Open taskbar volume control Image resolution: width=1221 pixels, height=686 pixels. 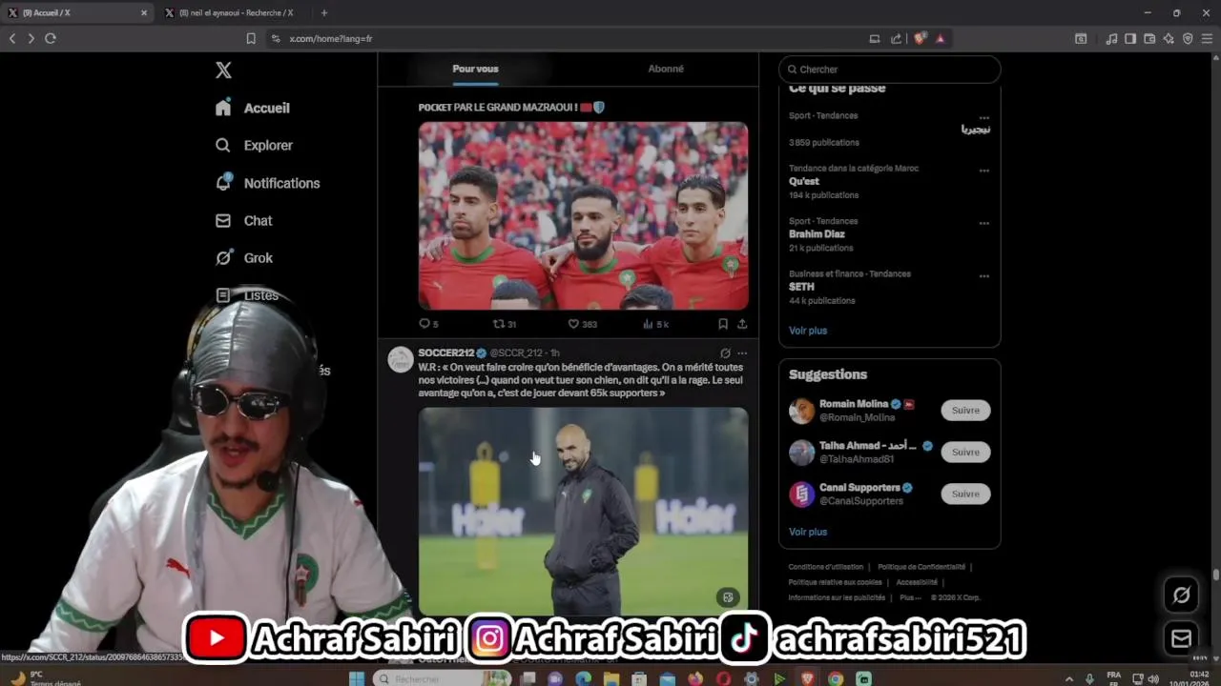1153,678
